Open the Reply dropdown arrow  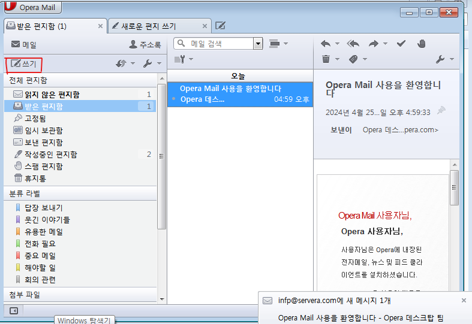(x=337, y=44)
